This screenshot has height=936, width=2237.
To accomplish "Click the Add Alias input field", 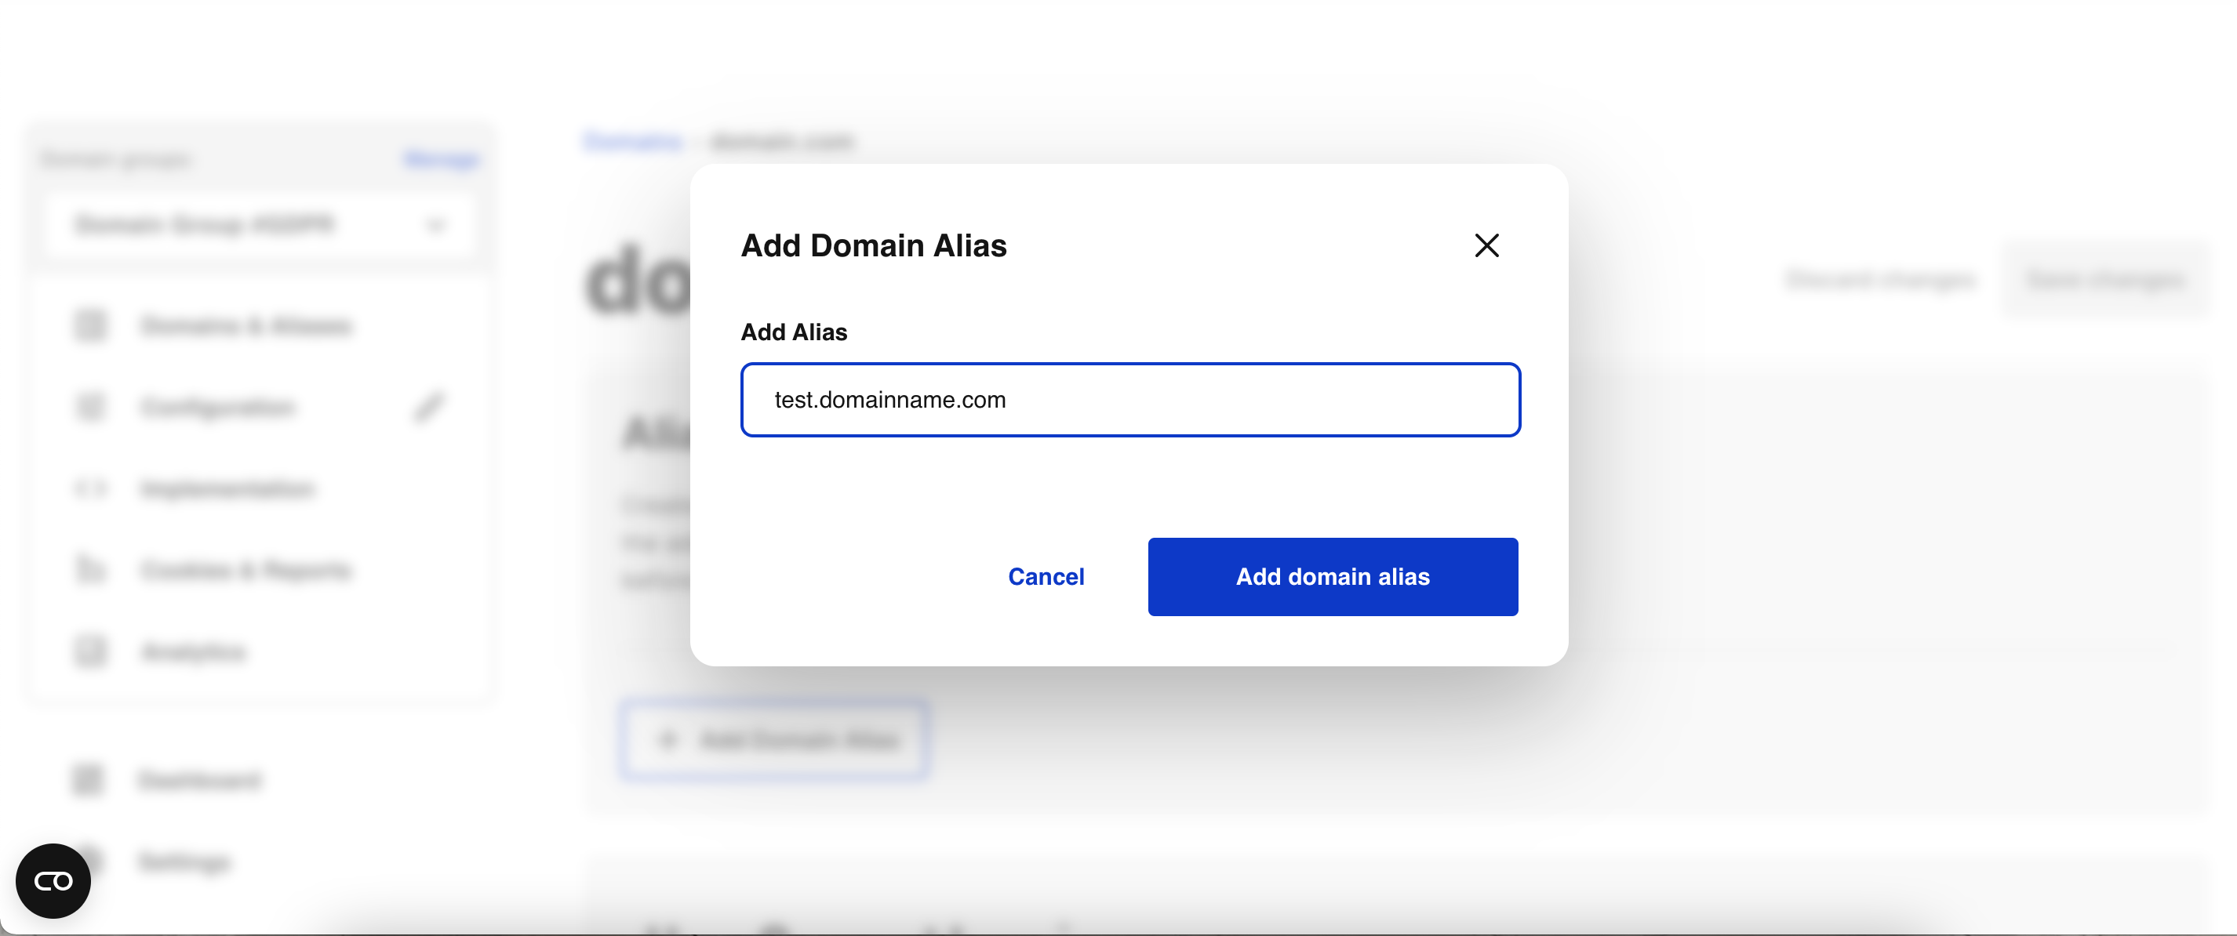I will [1129, 399].
